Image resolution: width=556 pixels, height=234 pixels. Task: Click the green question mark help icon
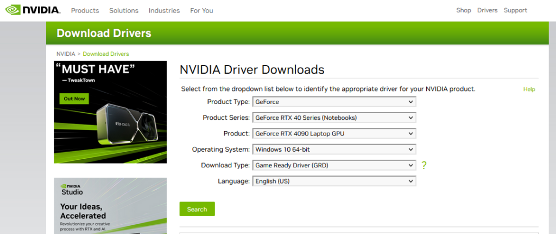click(424, 165)
